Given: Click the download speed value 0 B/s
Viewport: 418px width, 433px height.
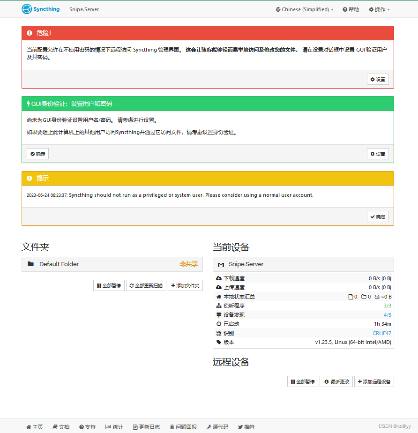Looking at the screenshot, I should point(380,278).
